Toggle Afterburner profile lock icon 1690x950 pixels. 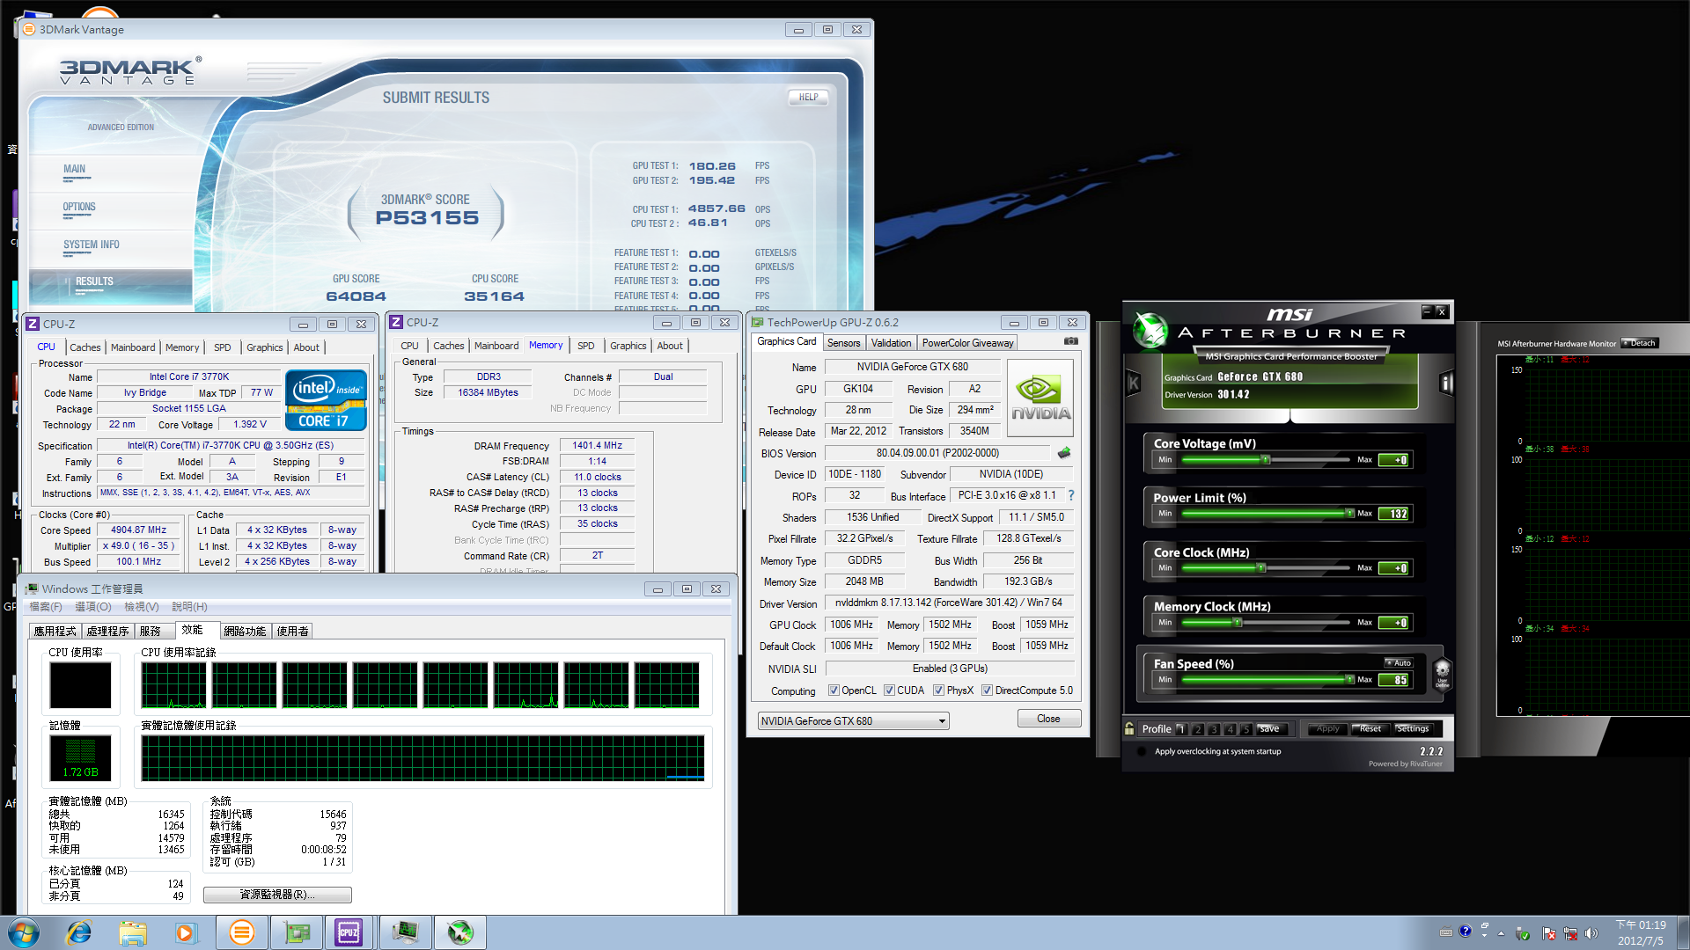(1129, 728)
